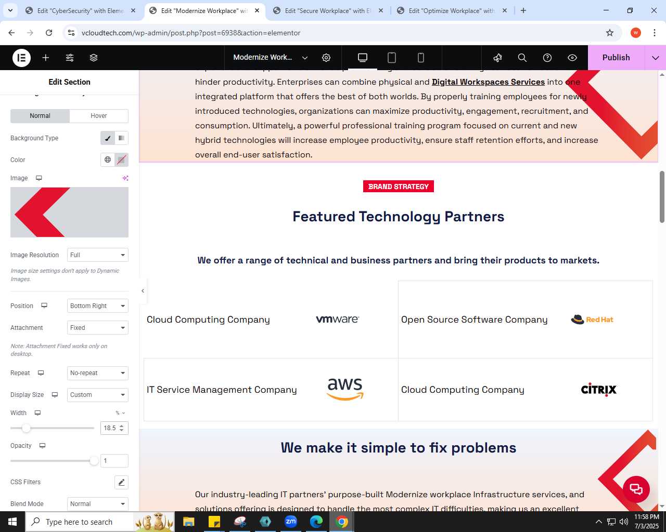Click the red chevron background image thumbnail

pyautogui.click(x=69, y=212)
